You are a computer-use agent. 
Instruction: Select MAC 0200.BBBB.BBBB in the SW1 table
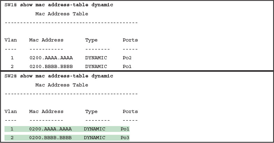click(46, 66)
